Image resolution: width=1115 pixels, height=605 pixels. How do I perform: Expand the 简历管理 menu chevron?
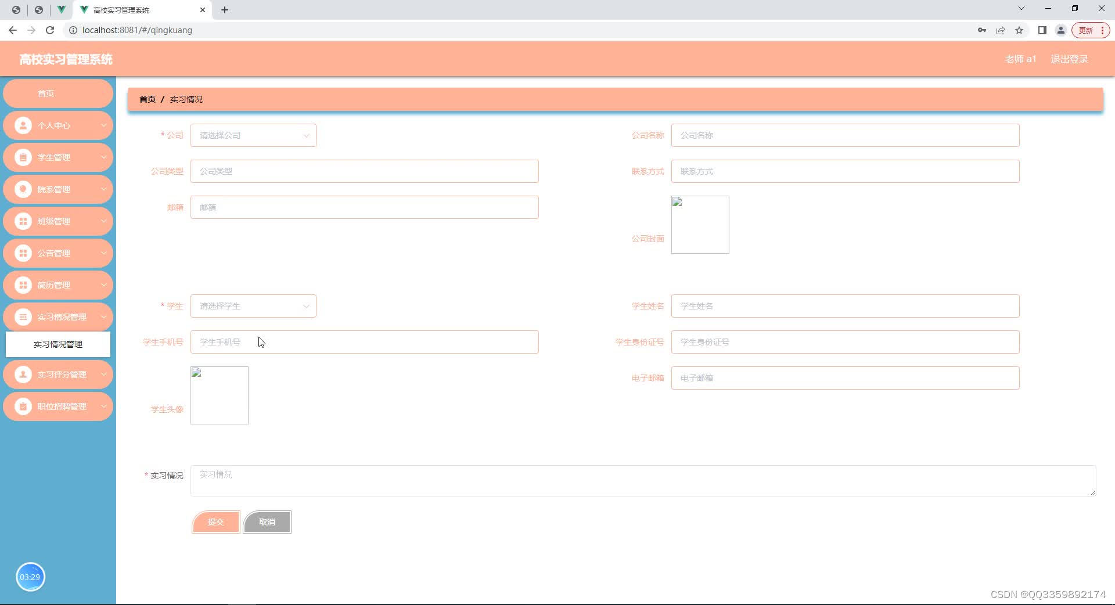(103, 285)
